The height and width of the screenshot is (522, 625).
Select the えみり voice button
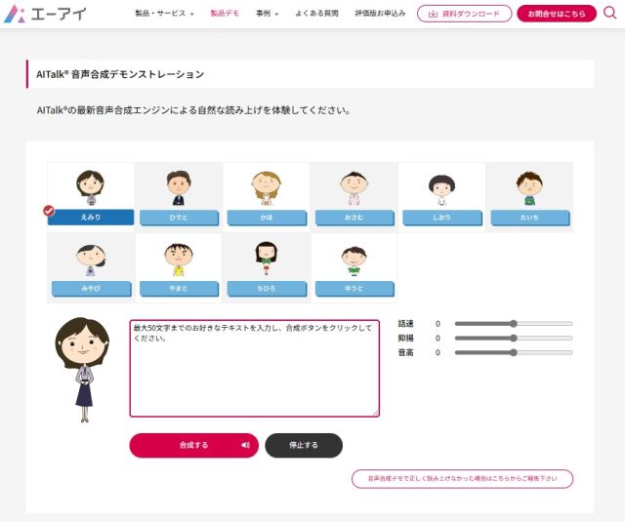click(91, 217)
